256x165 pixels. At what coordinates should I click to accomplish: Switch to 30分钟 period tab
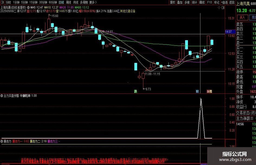point(43,2)
